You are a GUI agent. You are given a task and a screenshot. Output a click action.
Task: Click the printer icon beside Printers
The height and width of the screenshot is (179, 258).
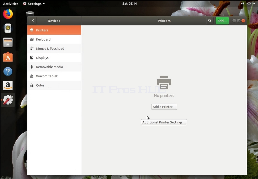pyautogui.click(x=31, y=30)
